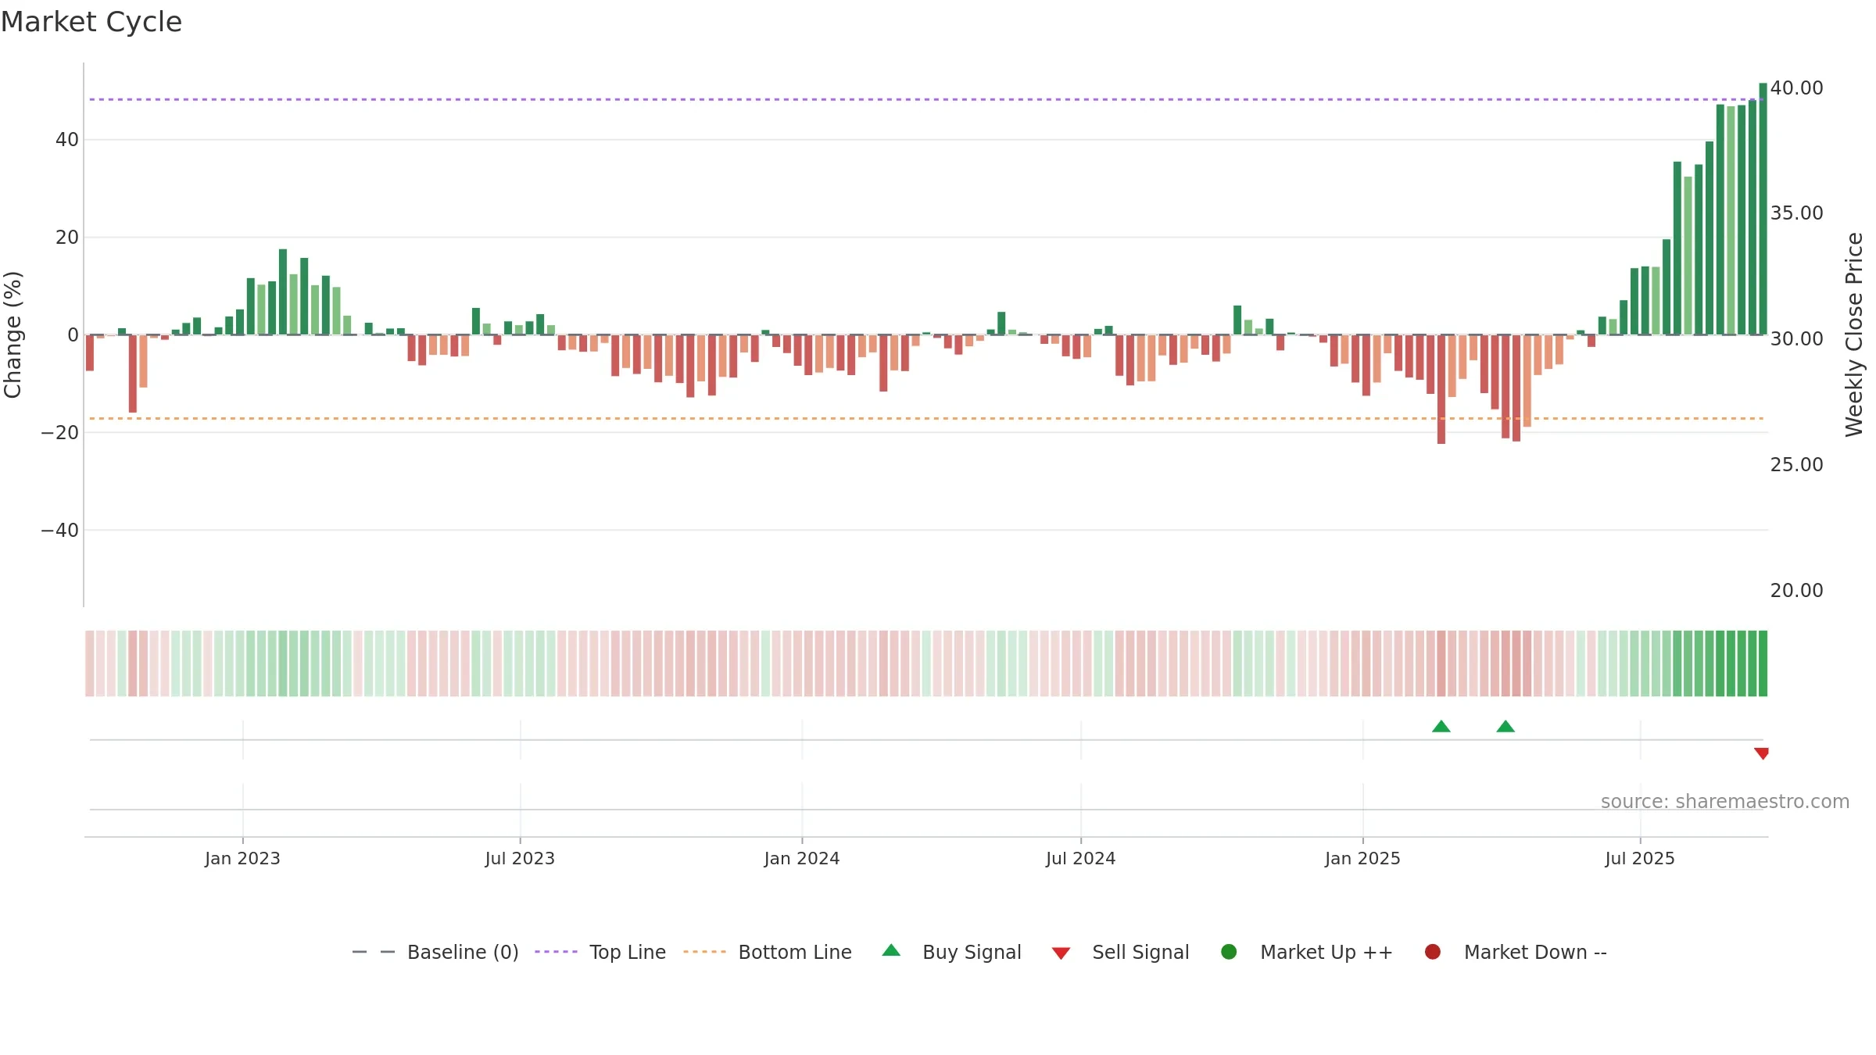Click the Market Down -- legend label

click(x=1535, y=952)
